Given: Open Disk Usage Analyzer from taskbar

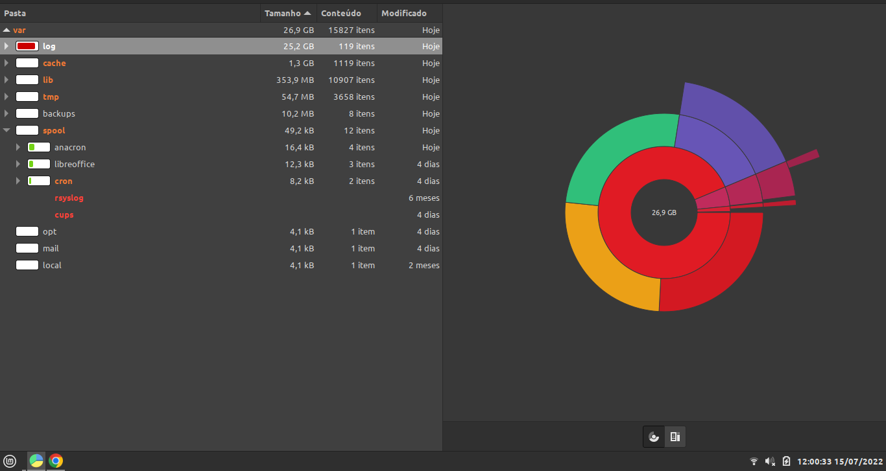Looking at the screenshot, I should click(x=36, y=461).
